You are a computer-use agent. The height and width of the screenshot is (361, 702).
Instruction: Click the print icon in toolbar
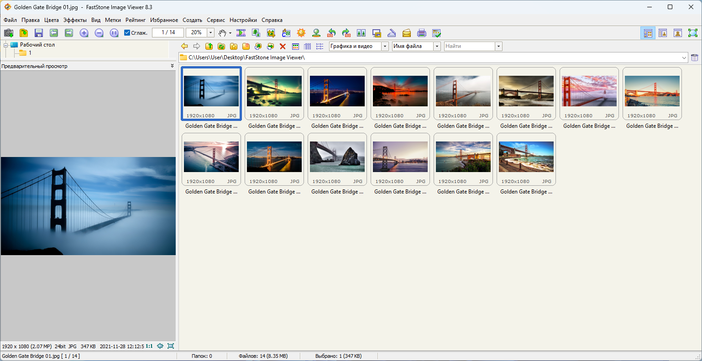click(x=422, y=33)
